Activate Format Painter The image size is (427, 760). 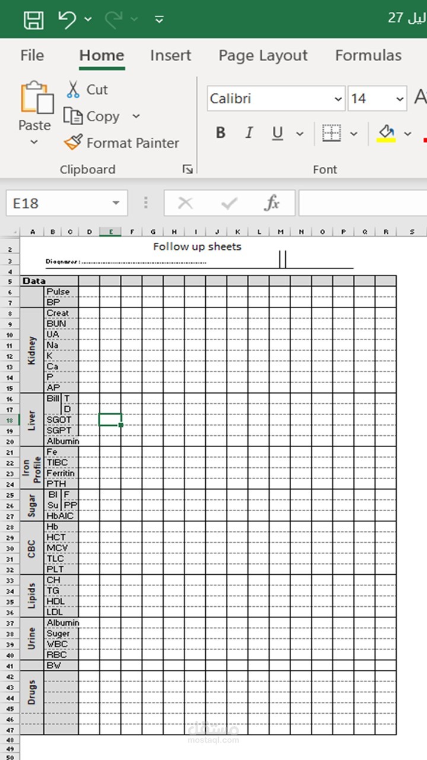122,142
